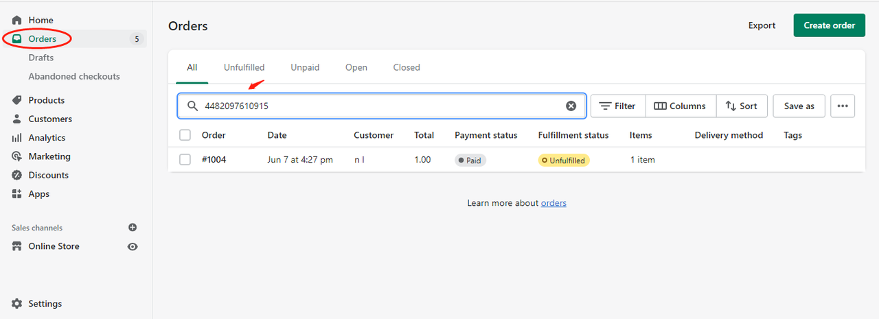Click Export orders
This screenshot has height=319, width=879.
click(762, 25)
